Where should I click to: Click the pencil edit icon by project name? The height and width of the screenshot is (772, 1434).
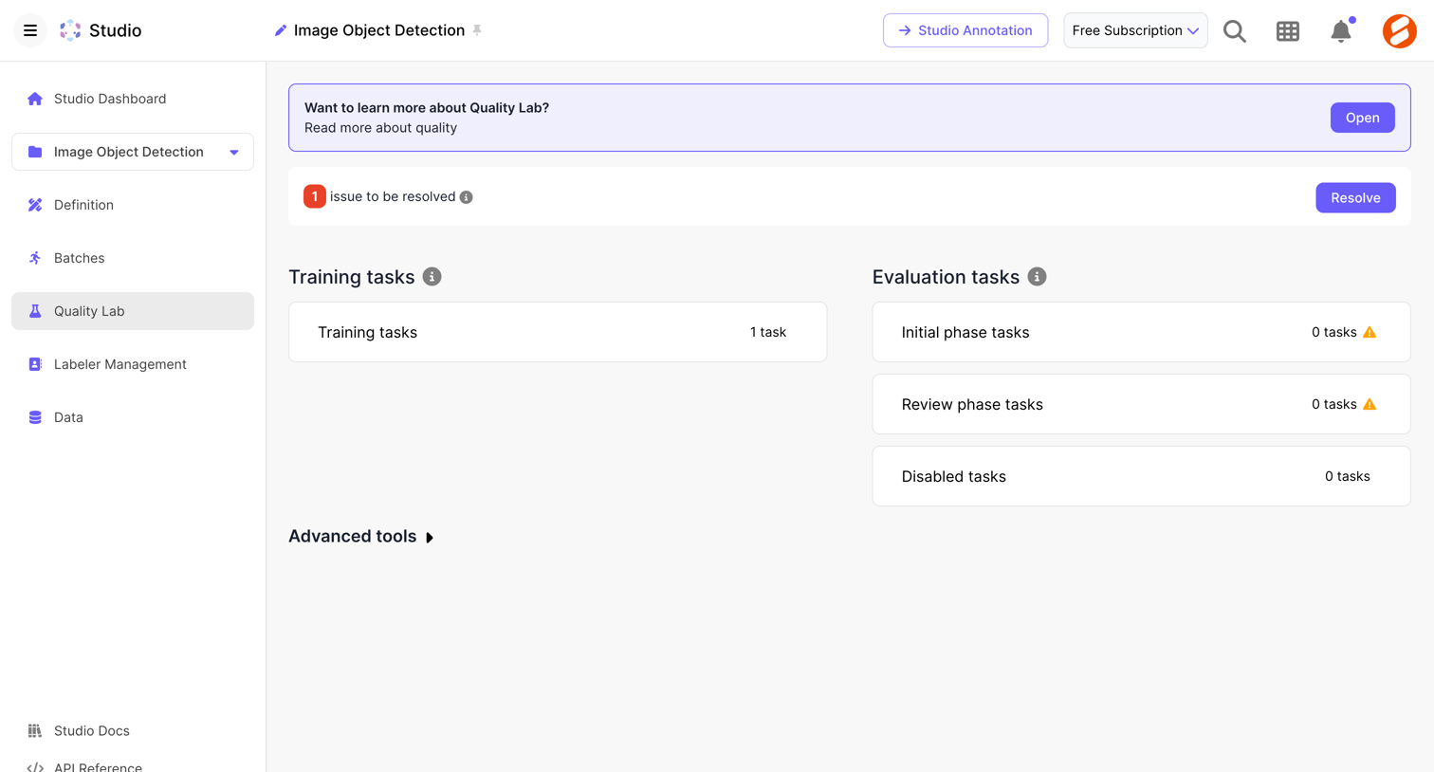click(281, 30)
